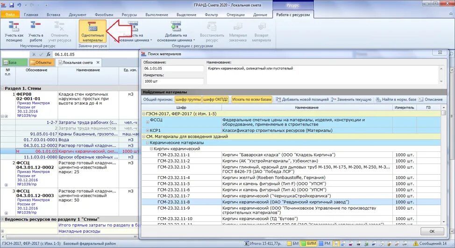The width and height of the screenshot is (455, 248).
Task: Switch to the 'Главная' ribbon tab
Action: point(31,14)
